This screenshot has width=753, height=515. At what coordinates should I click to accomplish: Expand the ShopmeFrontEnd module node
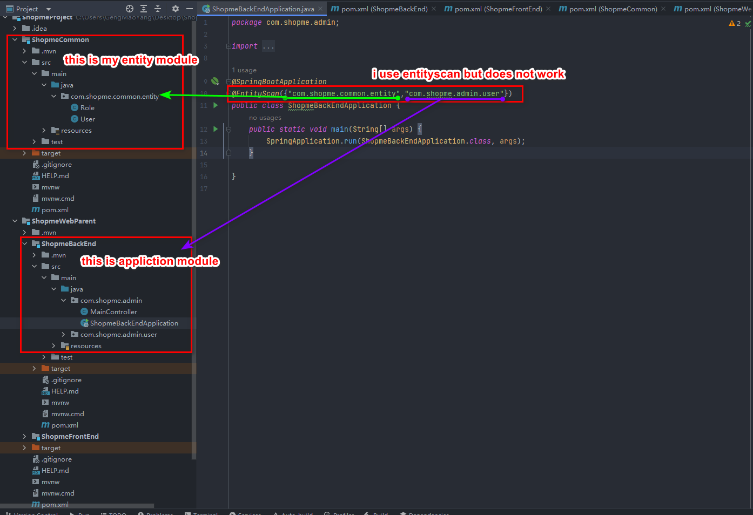[24, 436]
